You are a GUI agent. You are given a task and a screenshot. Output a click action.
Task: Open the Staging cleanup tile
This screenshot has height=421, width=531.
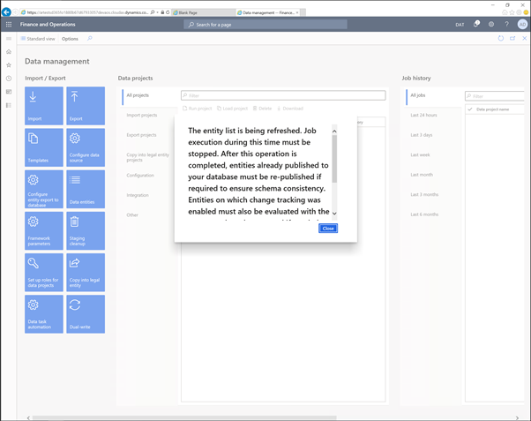(86, 230)
